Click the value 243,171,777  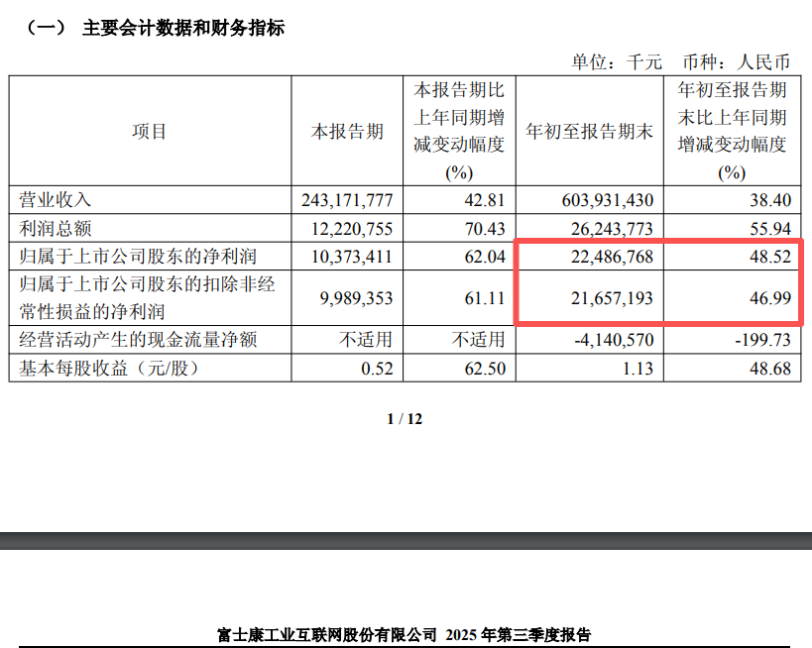(347, 200)
